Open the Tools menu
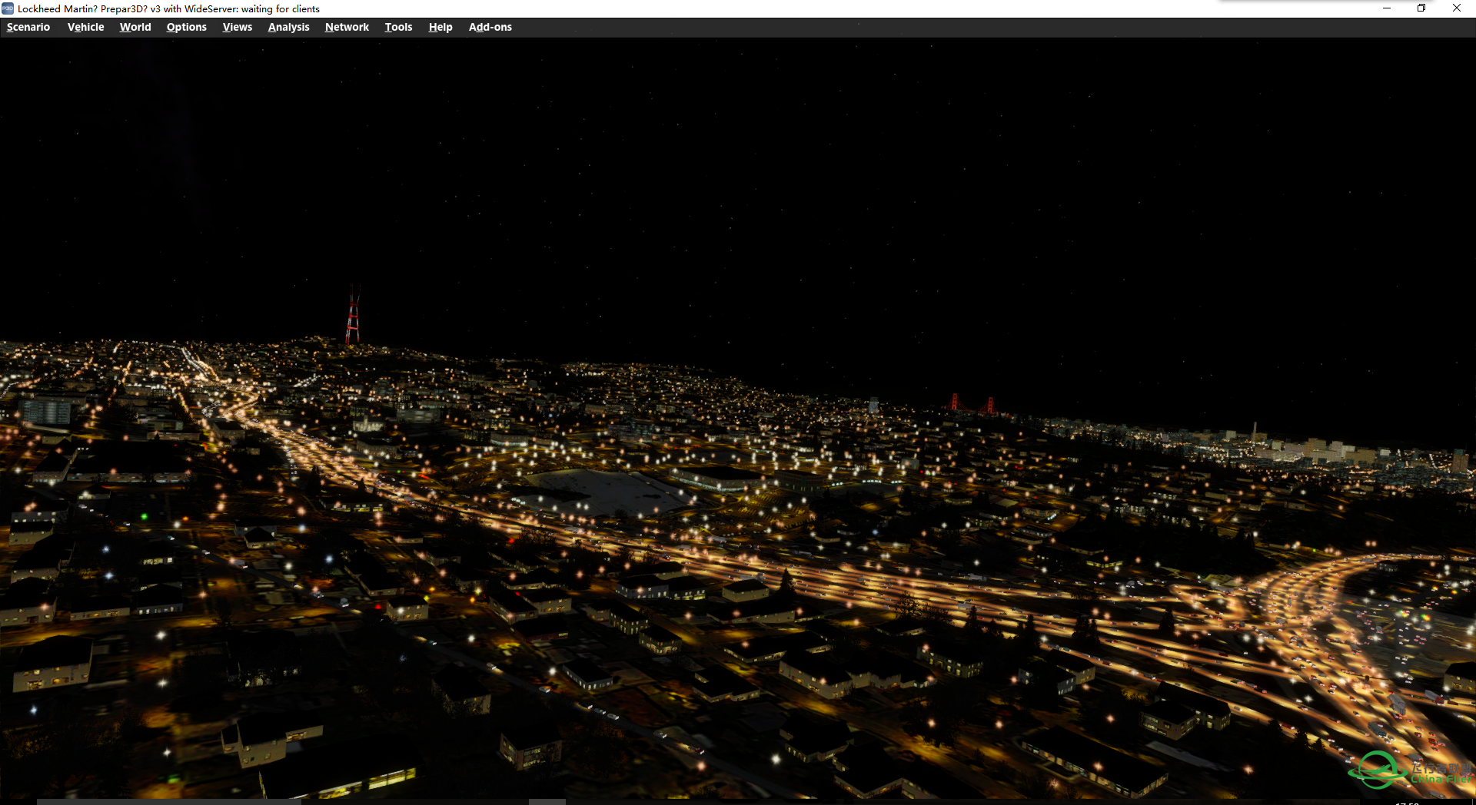Viewport: 1476px width, 805px height. [x=398, y=27]
